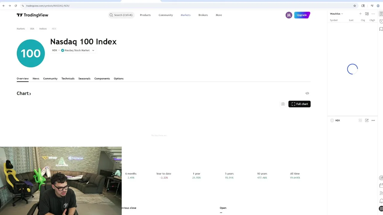Open the target screener sidebar icon
The width and height of the screenshot is (383, 215).
tap(381, 178)
